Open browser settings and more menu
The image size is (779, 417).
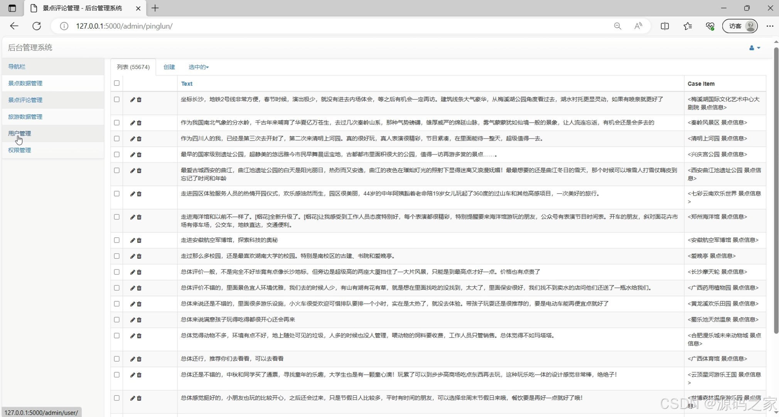[770, 26]
